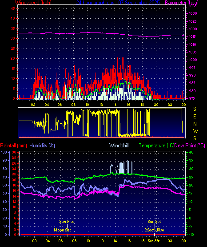Image resolution: width=207 pixels, height=247 pixels.
Task: Click the bottom-axis "Sun Set" tick label
Action: pyautogui.click(x=154, y=241)
